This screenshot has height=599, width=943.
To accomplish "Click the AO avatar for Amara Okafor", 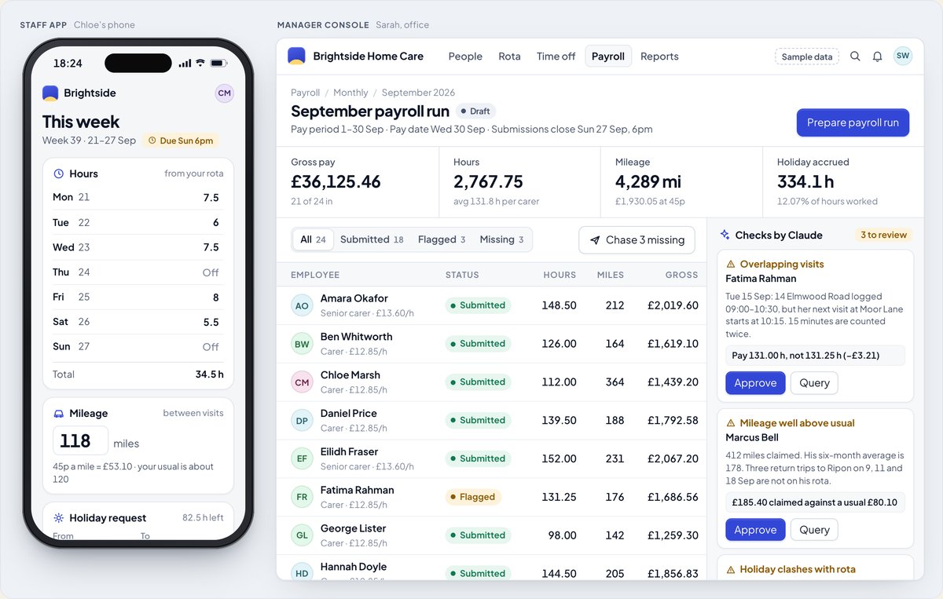I will point(302,305).
